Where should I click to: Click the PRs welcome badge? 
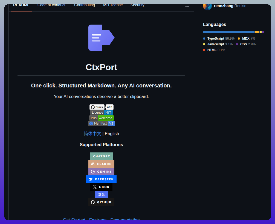point(101,118)
